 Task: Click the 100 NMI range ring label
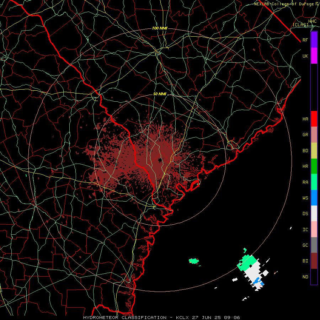point(160,28)
